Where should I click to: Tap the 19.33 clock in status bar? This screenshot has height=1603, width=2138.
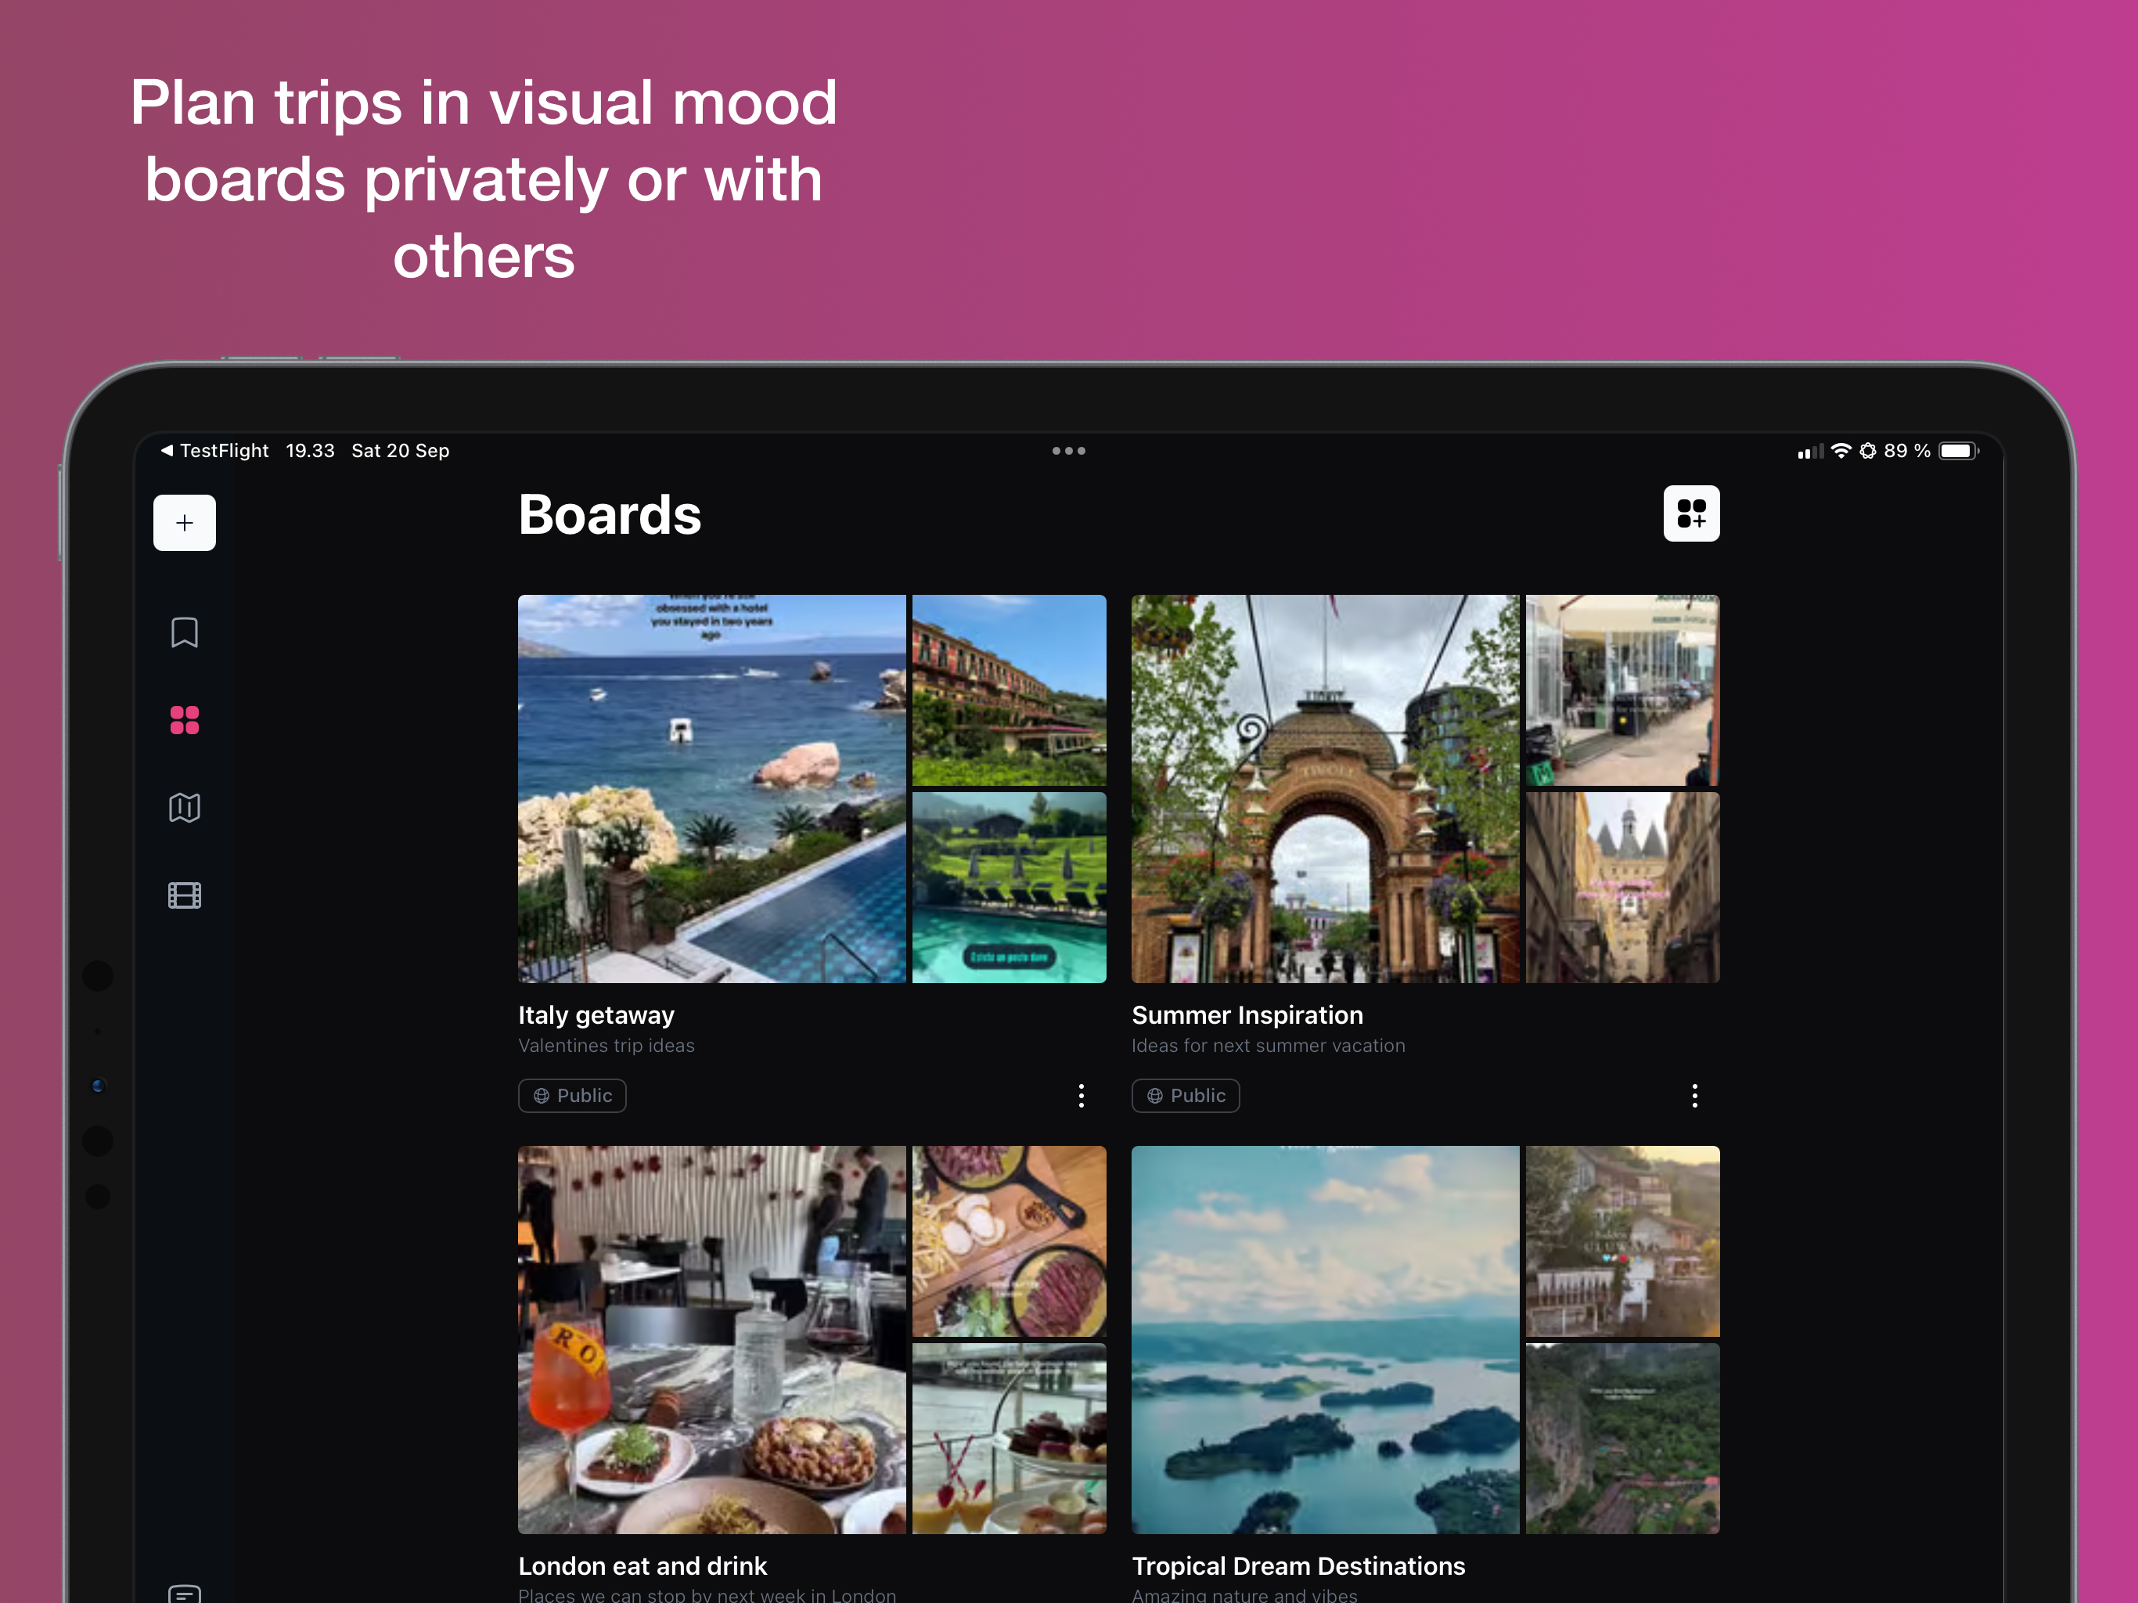(x=310, y=451)
